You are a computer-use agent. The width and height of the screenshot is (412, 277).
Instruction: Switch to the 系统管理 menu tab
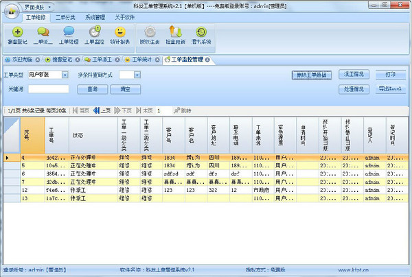click(95, 17)
